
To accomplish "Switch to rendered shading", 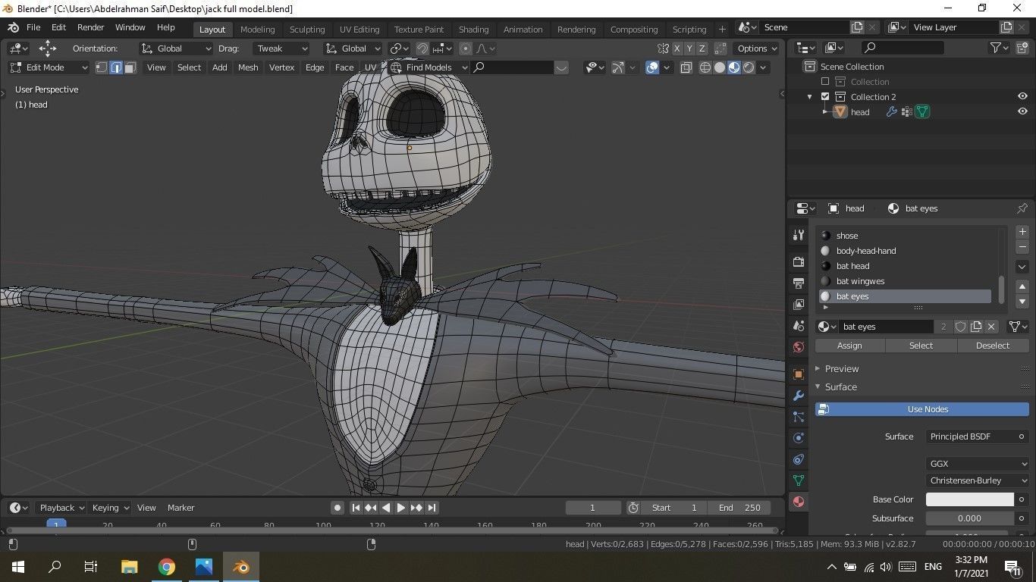I will coord(749,67).
